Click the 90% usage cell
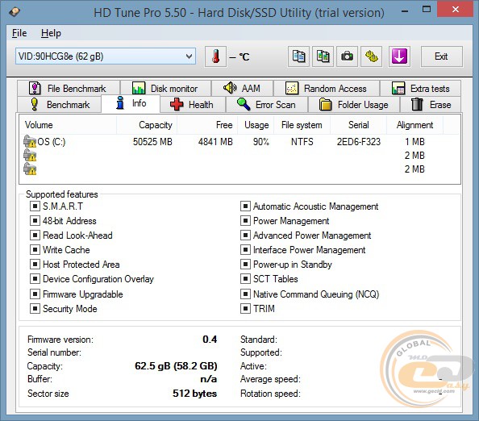Viewport: 479px width, 421px height. (x=261, y=142)
